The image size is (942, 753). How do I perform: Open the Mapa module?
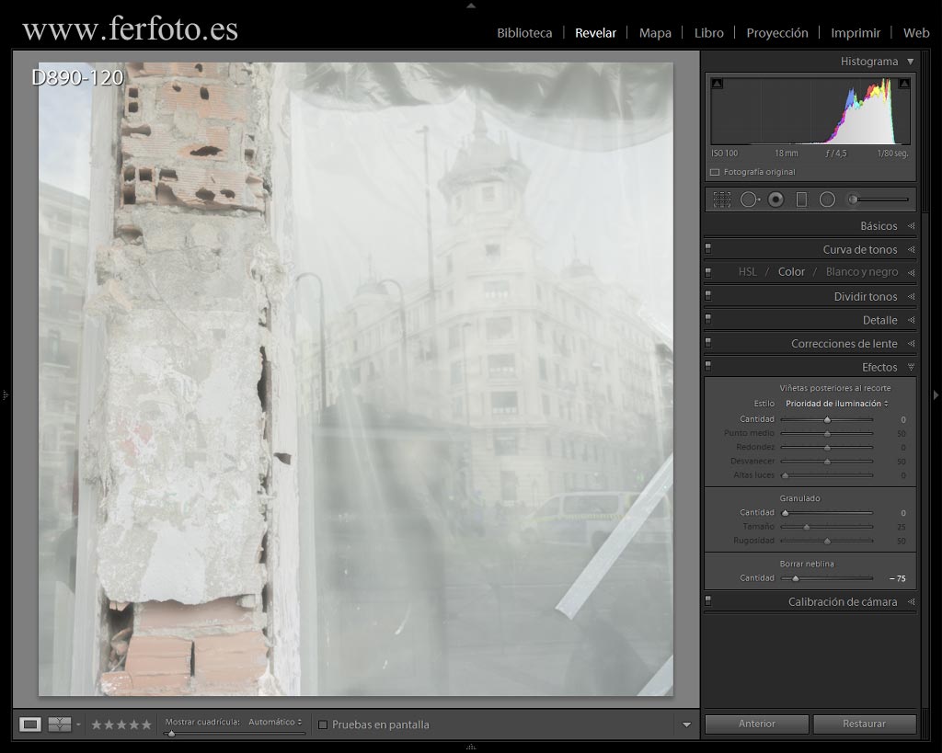(x=655, y=33)
